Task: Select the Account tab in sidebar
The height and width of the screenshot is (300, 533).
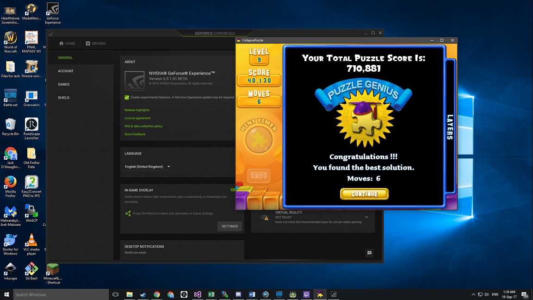Action: pos(66,71)
